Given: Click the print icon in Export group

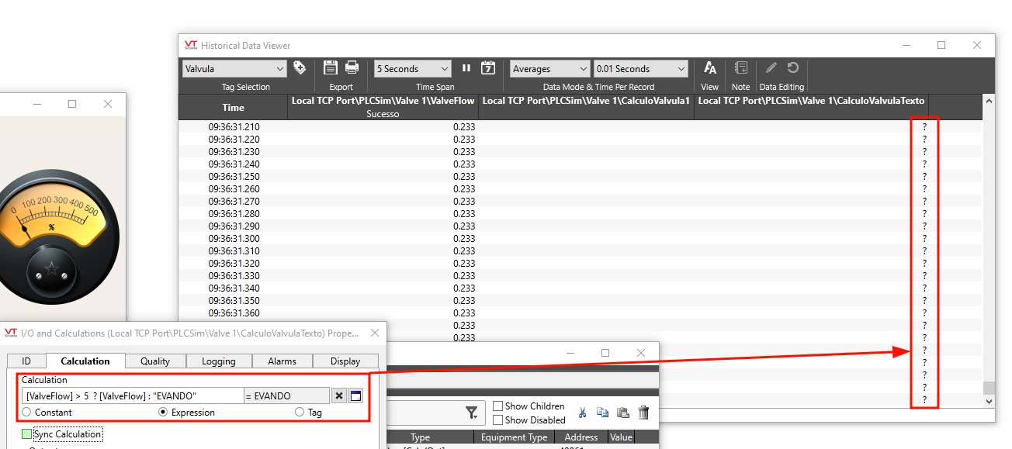Looking at the screenshot, I should point(352,68).
